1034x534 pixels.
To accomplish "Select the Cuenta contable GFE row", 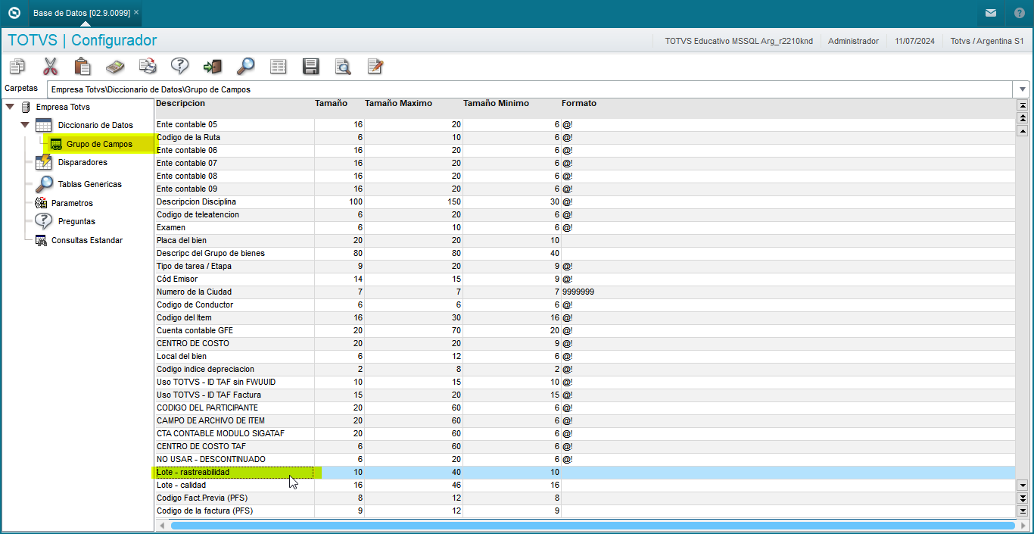I will (585, 330).
